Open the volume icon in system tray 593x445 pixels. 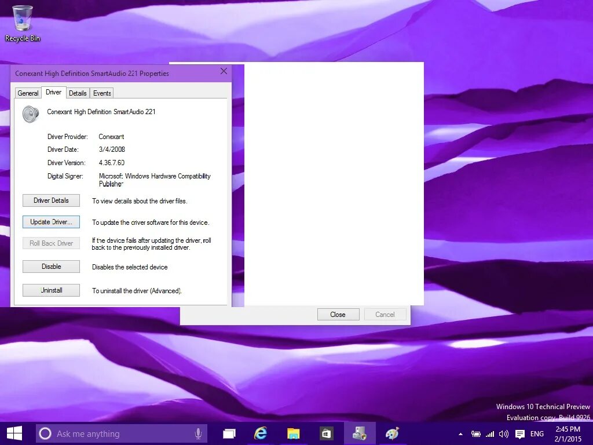tap(503, 433)
